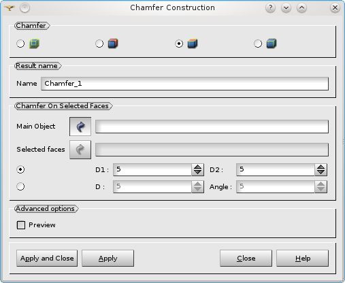Click the Main Object selection arrow button
Screen dimensions: 345x283
[80, 127]
